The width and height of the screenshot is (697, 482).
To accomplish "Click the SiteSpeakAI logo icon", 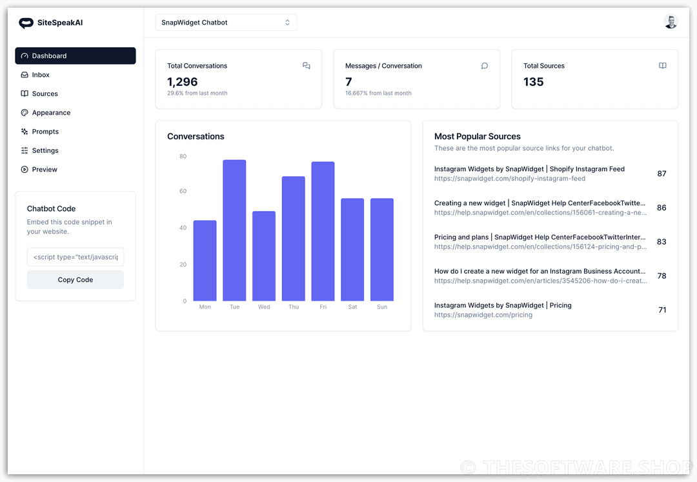I will pyautogui.click(x=26, y=23).
